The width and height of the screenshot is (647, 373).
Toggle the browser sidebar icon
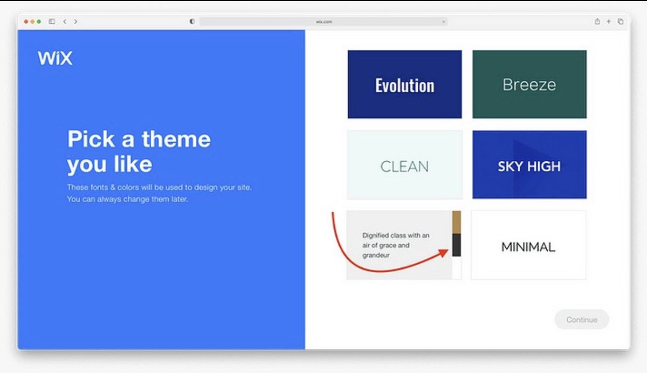tap(52, 22)
